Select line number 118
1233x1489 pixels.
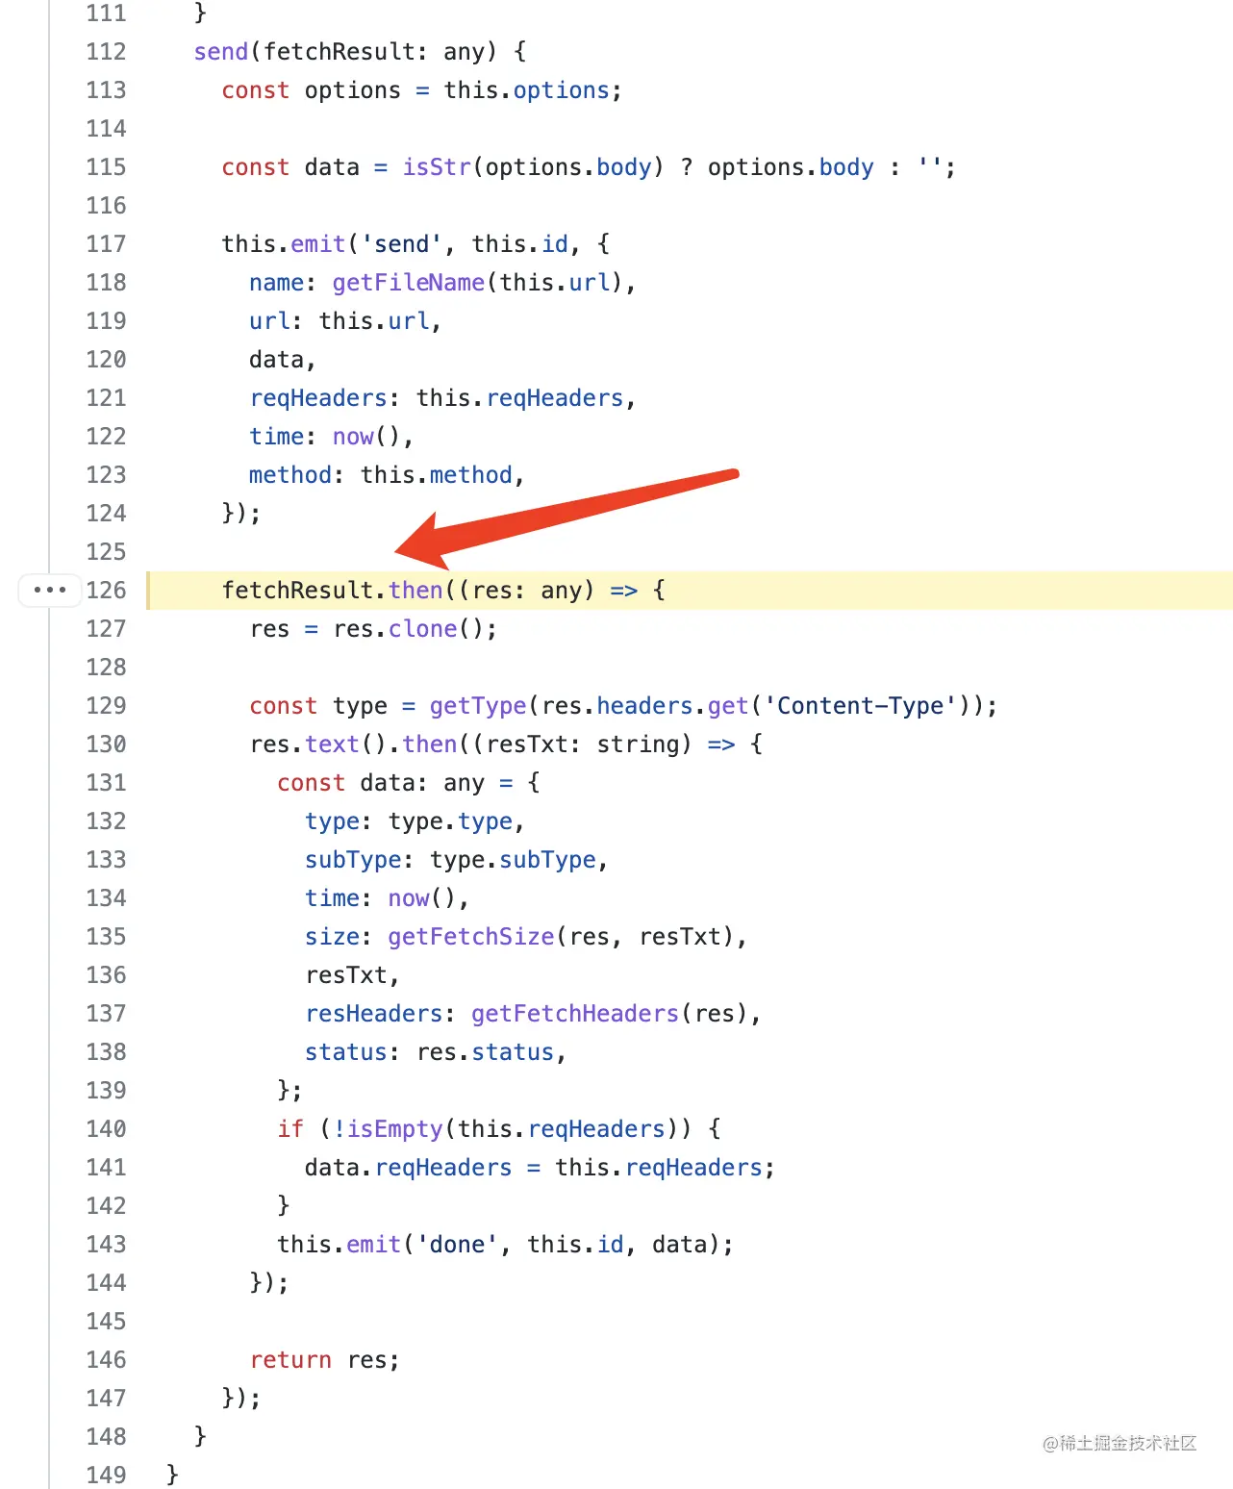point(106,282)
